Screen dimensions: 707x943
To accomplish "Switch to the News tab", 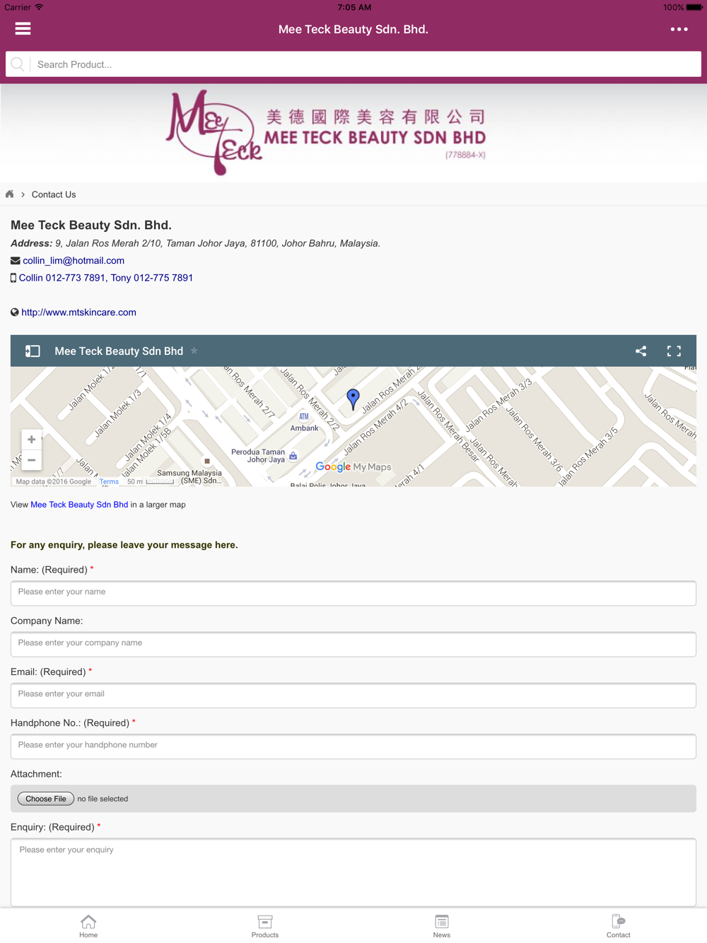I will pyautogui.click(x=442, y=926).
